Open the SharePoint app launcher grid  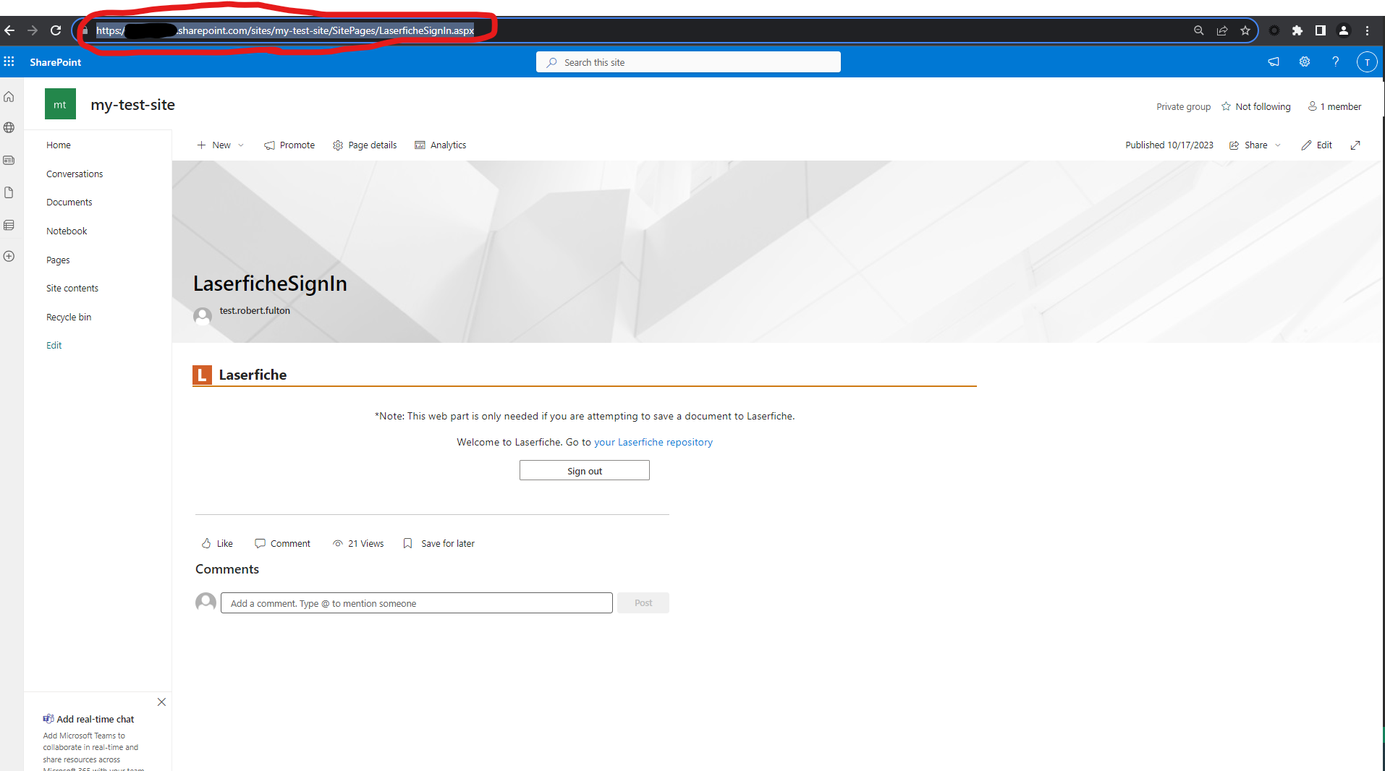click(9, 62)
